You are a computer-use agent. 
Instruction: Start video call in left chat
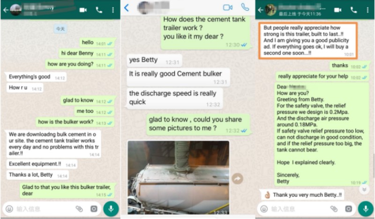pos(83,10)
